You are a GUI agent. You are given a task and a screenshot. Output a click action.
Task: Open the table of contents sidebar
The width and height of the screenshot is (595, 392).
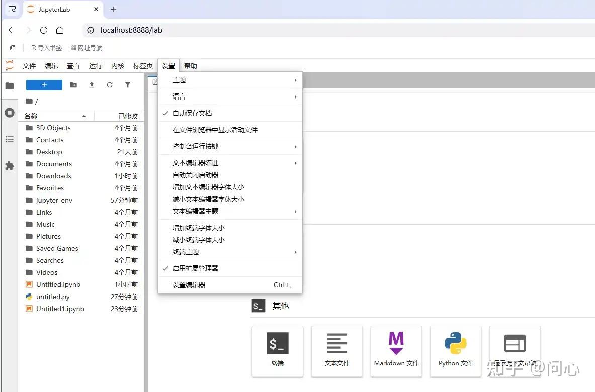[10, 139]
